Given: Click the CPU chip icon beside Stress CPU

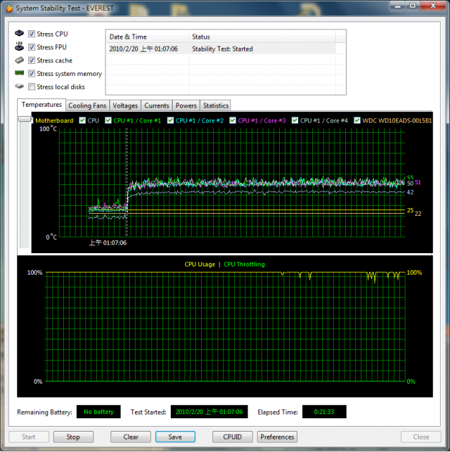Looking at the screenshot, I should click(x=19, y=33).
